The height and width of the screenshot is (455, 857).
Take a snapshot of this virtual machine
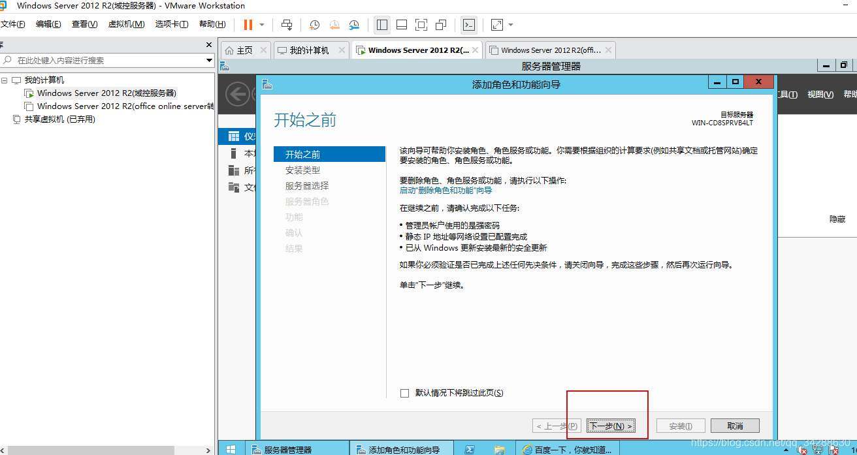[x=314, y=25]
